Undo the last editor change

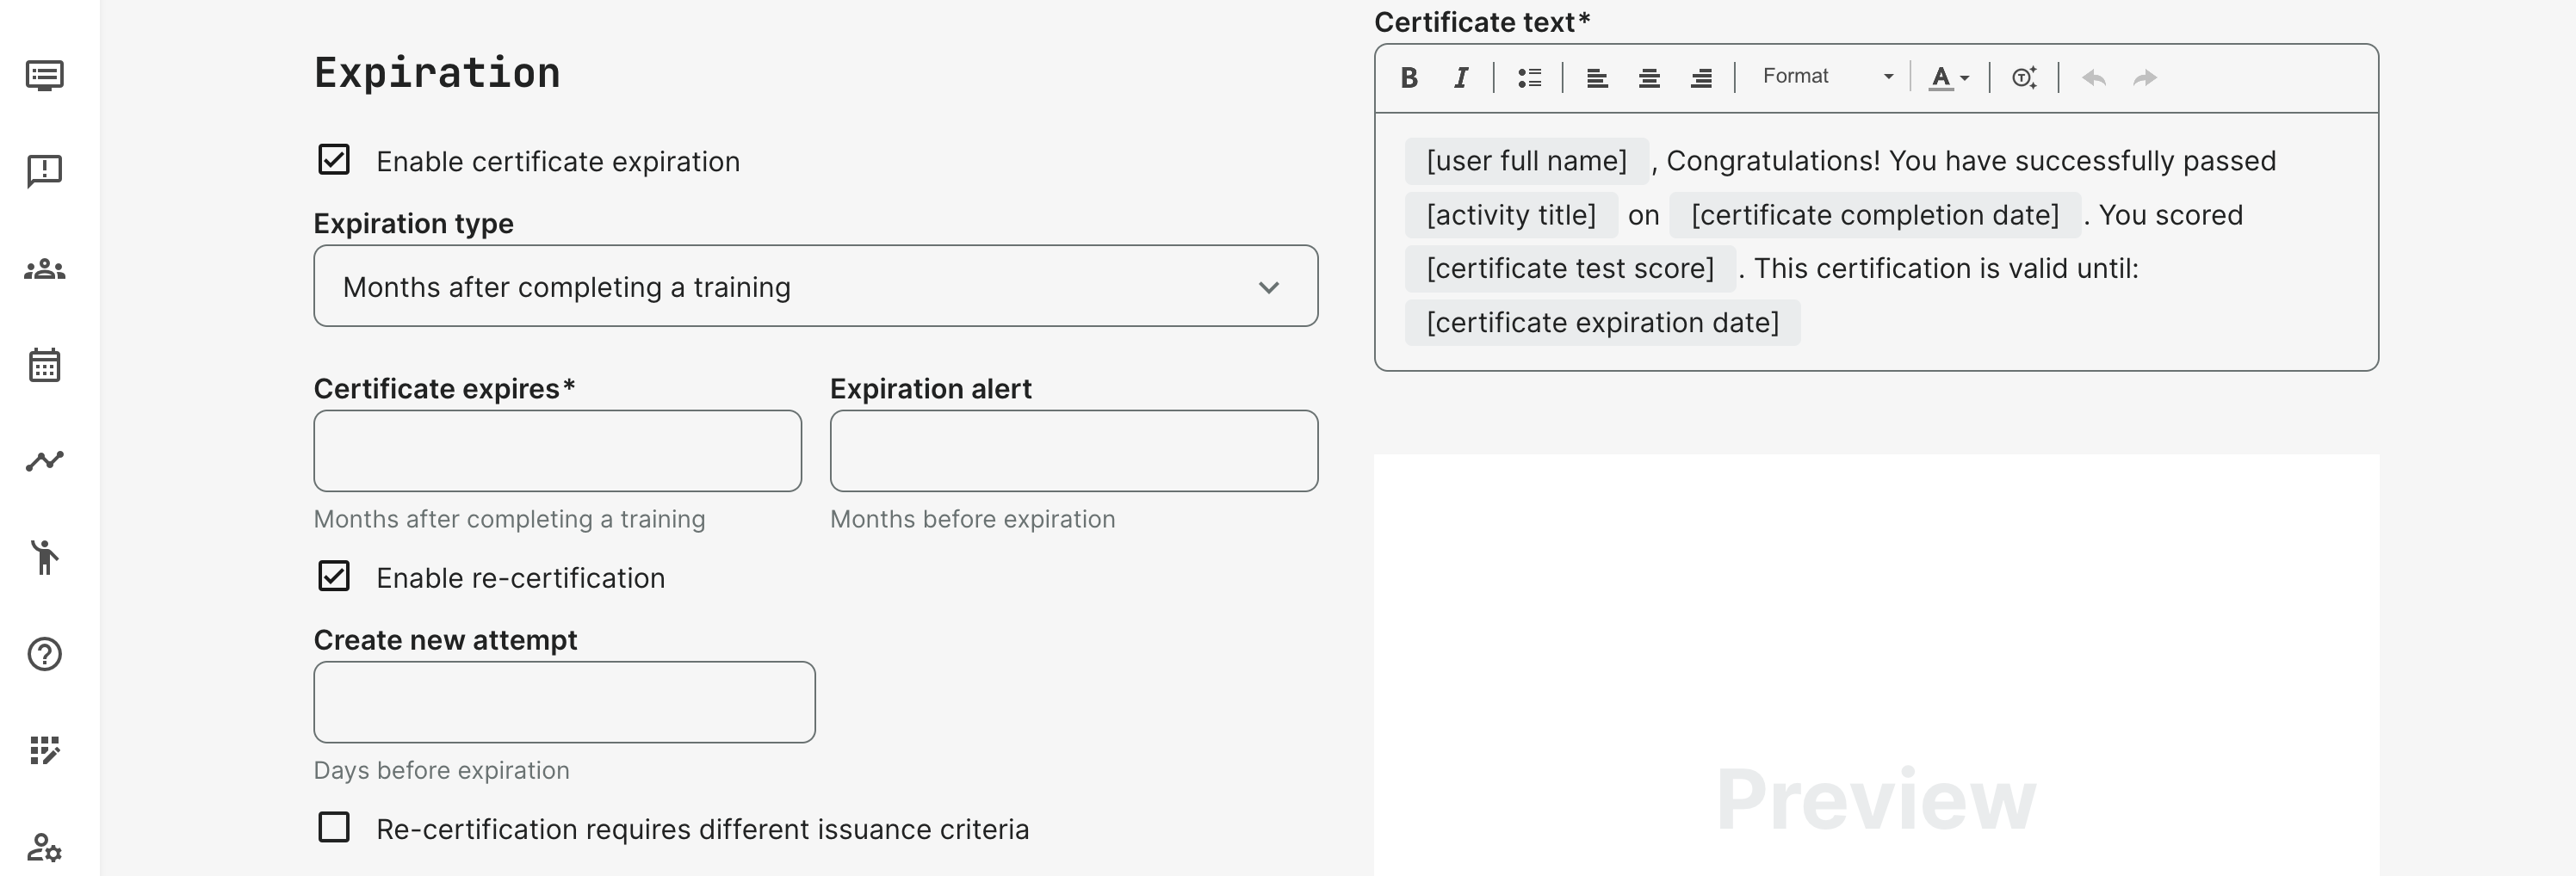(x=2094, y=78)
